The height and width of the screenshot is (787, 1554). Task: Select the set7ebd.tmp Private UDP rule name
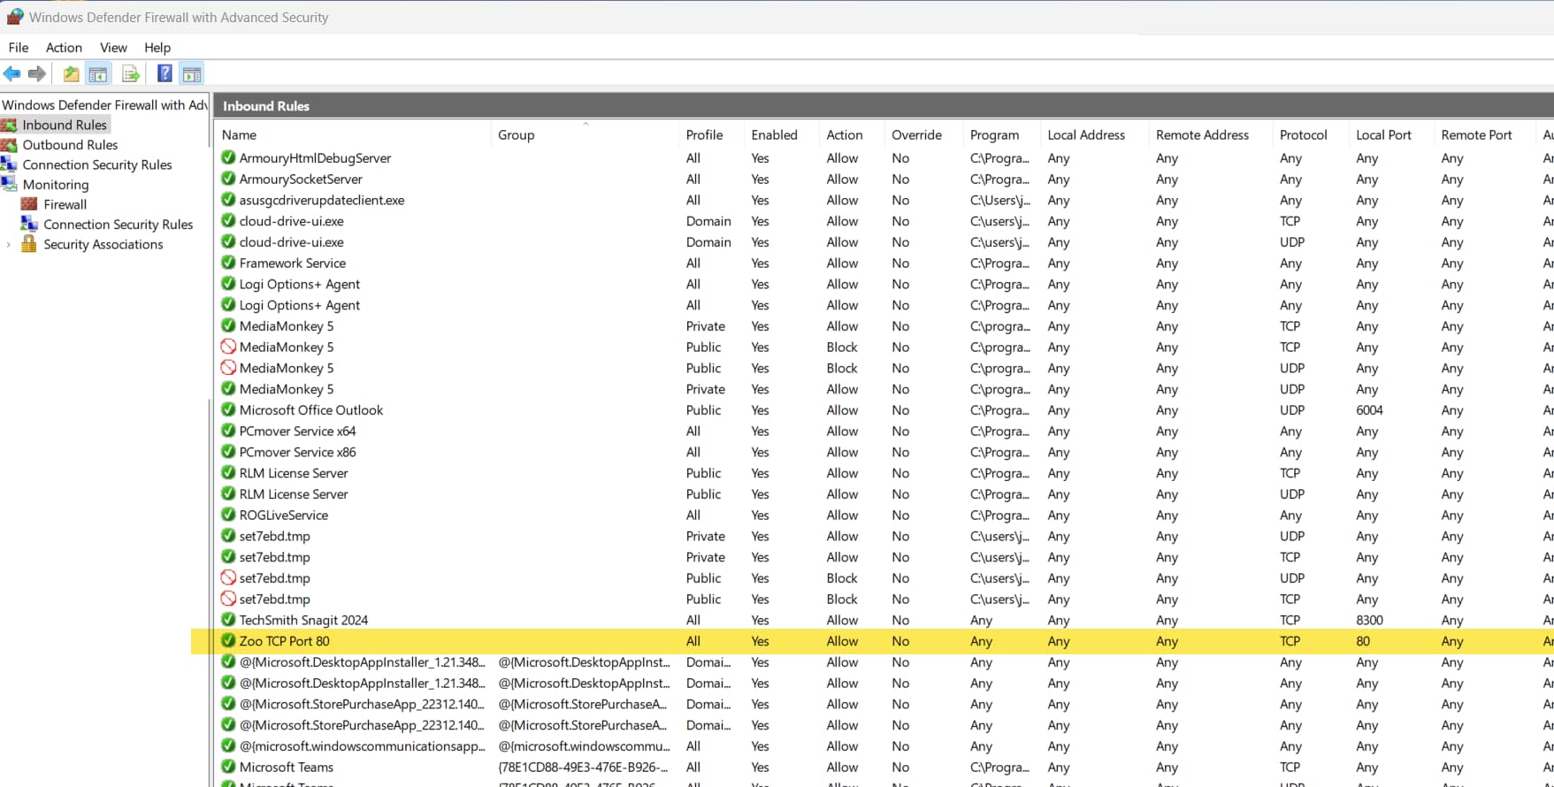pos(274,536)
